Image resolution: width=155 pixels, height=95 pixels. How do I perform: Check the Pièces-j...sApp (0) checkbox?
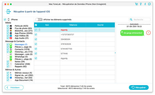coord(8,59)
